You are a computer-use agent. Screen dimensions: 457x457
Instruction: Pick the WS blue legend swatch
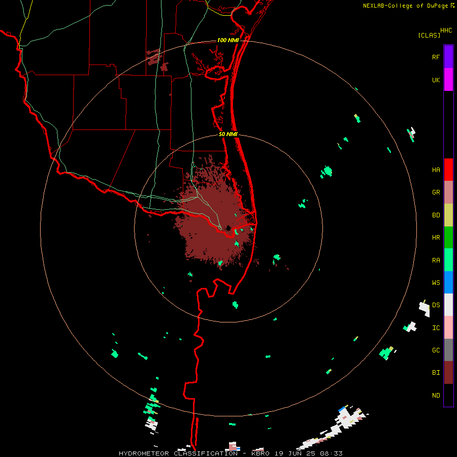pos(448,282)
